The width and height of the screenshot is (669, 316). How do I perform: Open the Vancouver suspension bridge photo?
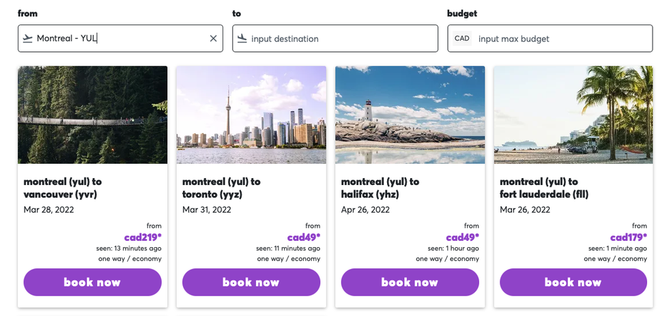point(92,115)
